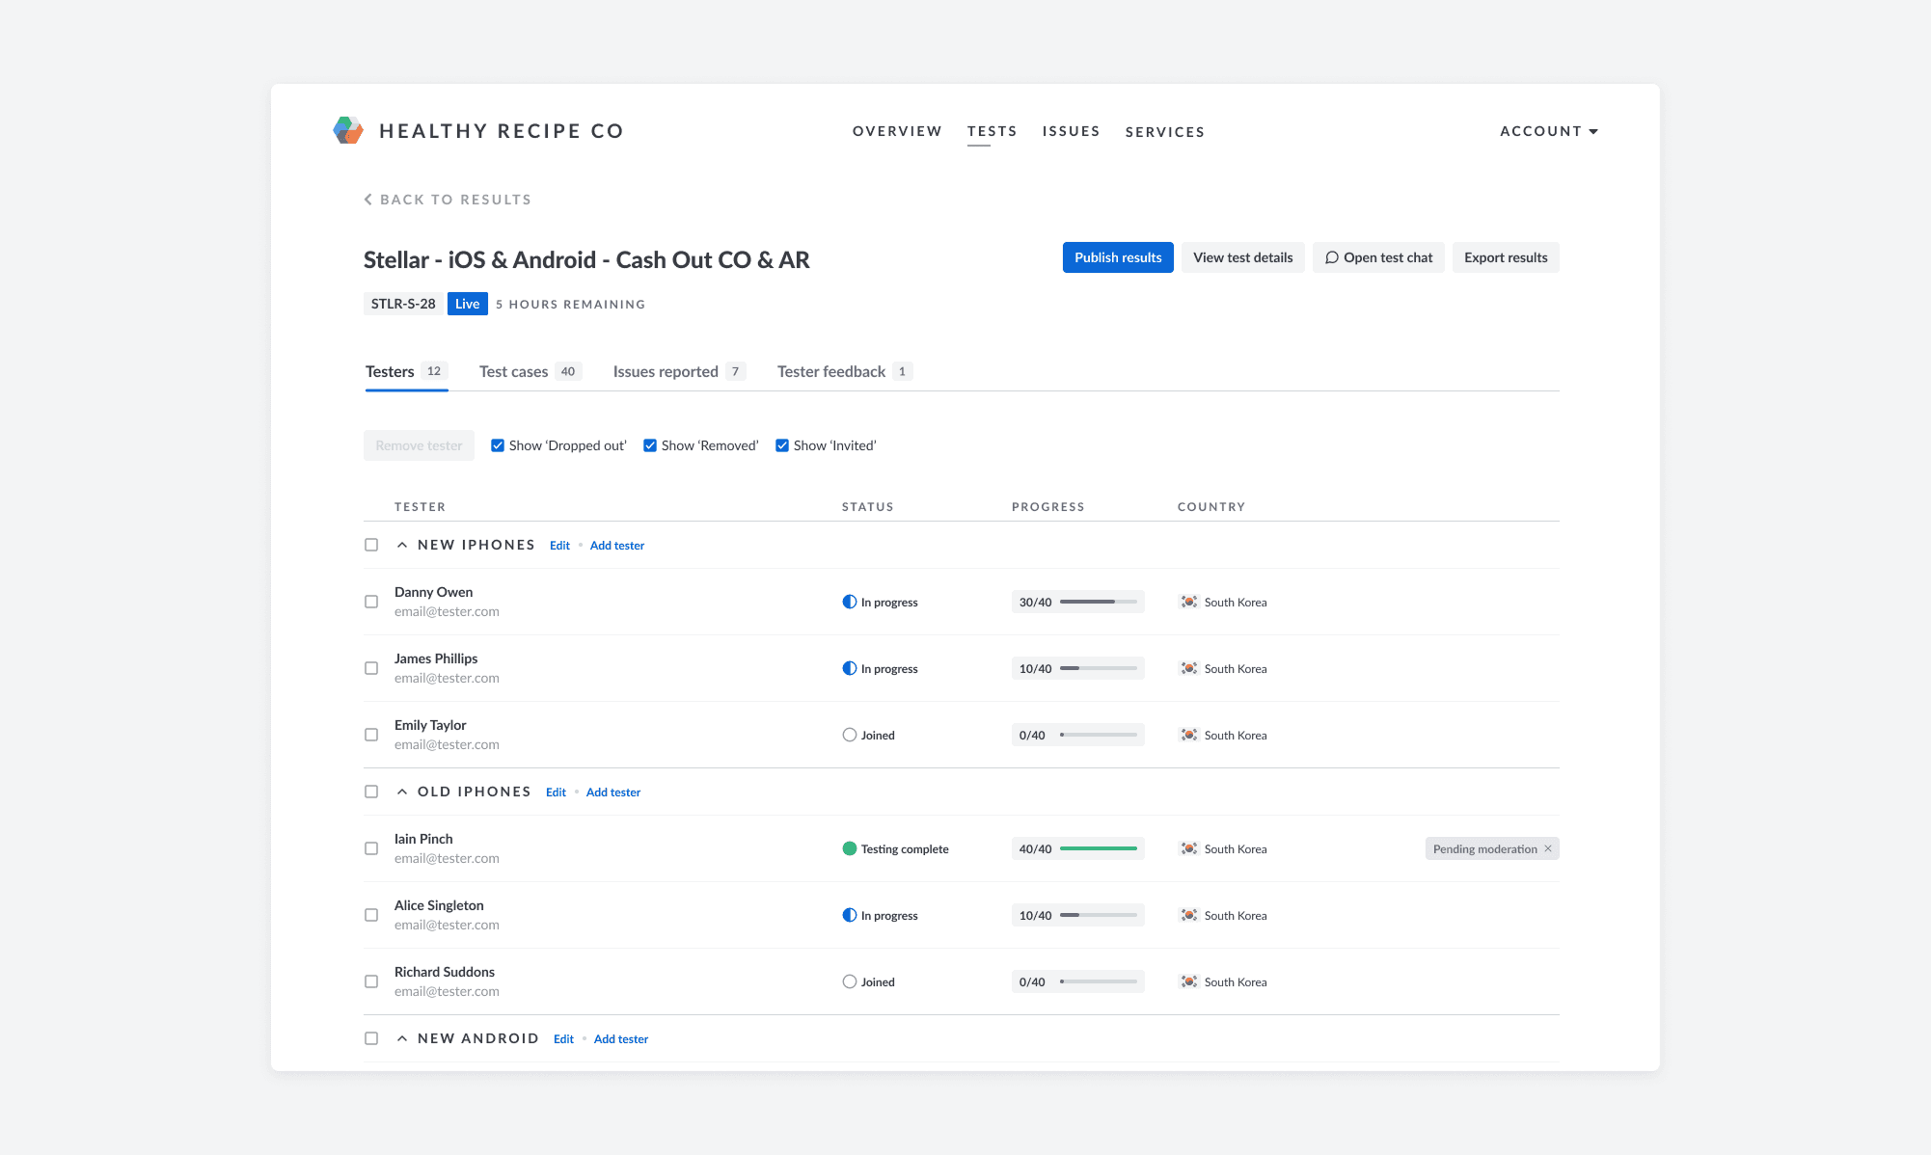
Task: Click Iain Pinch's green Testing complete icon
Action: coord(849,848)
